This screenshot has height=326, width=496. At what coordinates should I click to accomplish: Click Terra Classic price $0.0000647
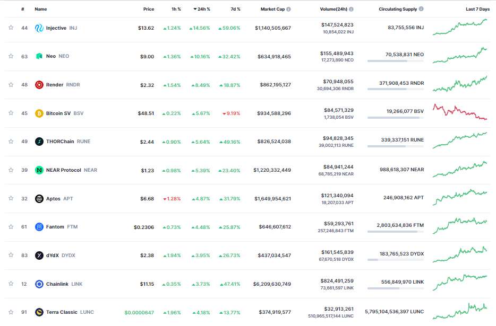tap(139, 312)
